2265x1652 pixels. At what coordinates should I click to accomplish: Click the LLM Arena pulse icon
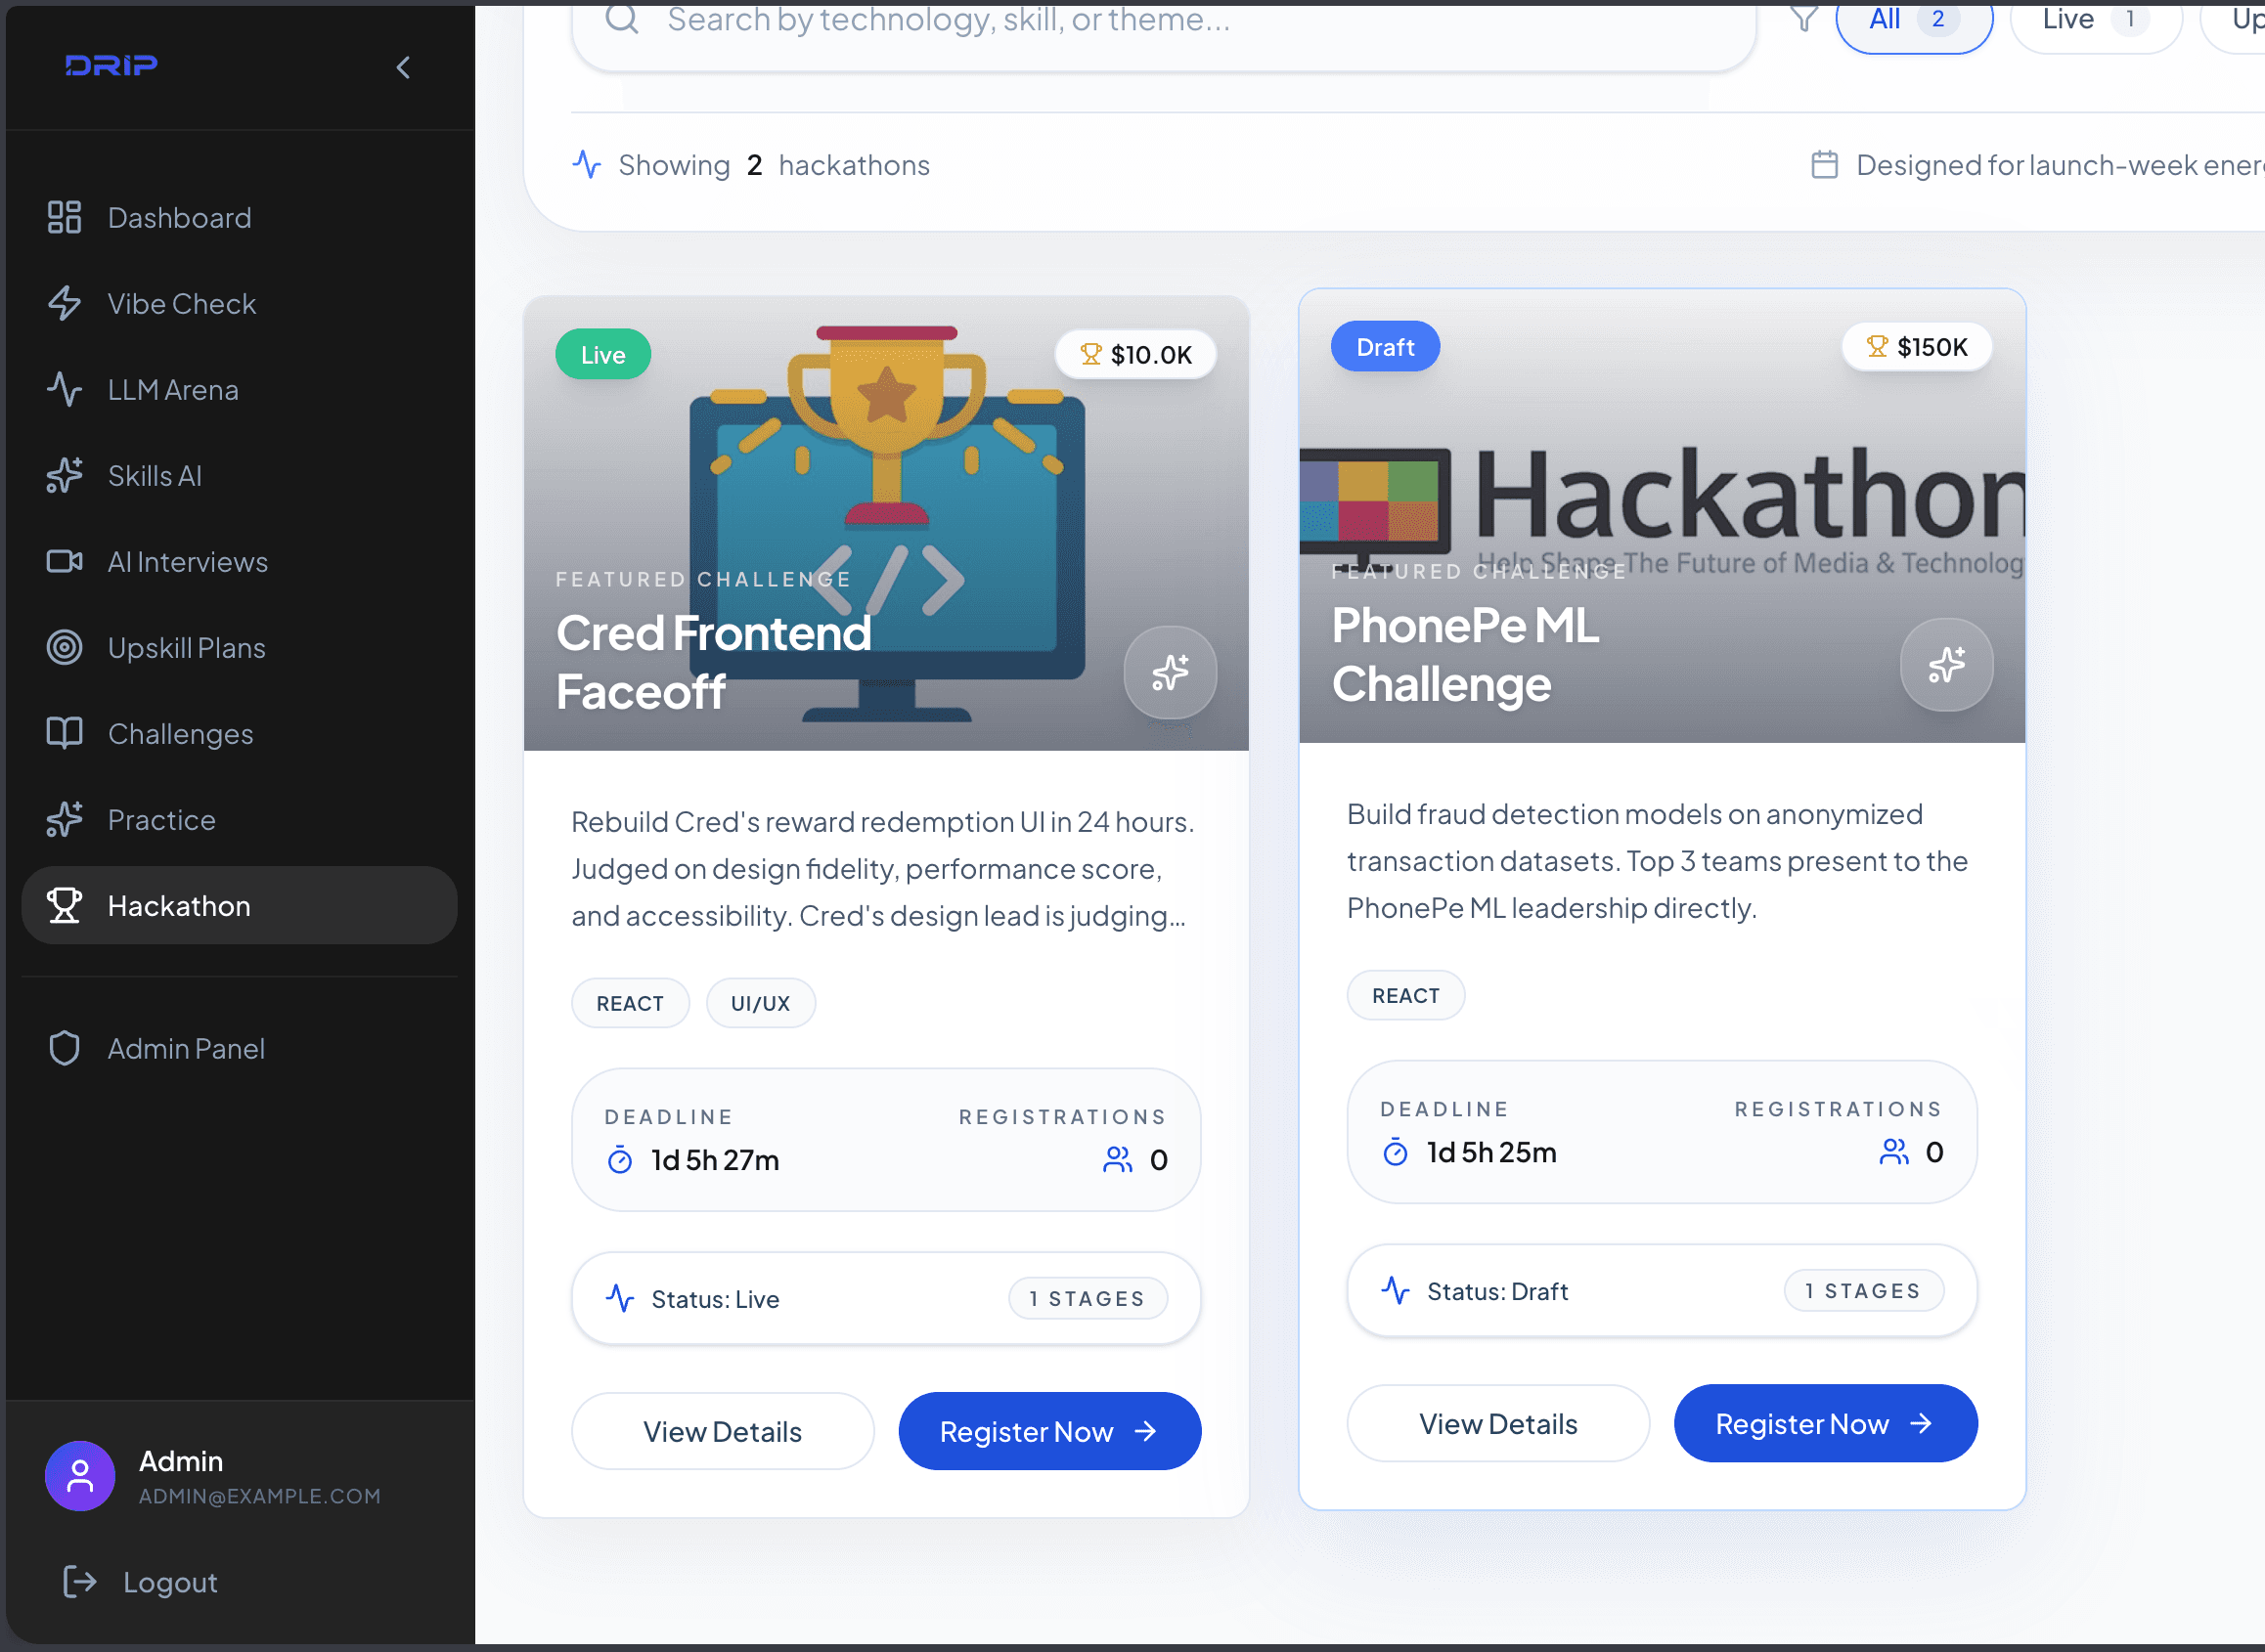(x=64, y=390)
